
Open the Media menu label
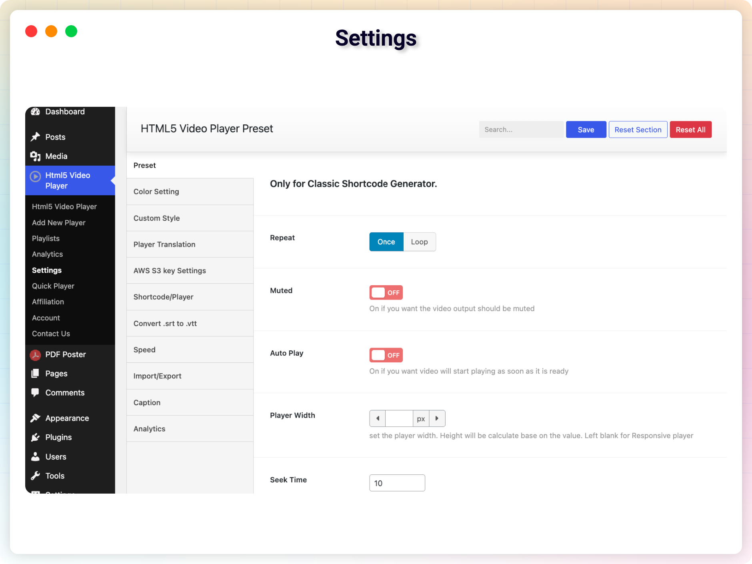pyautogui.click(x=56, y=156)
